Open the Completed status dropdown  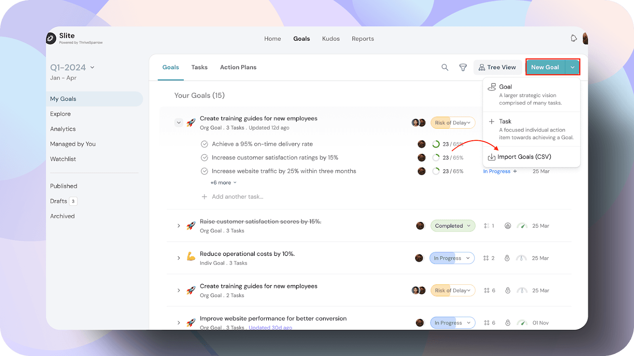453,226
